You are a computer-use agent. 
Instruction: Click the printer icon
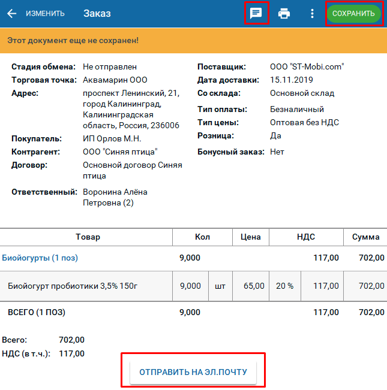[x=284, y=14]
